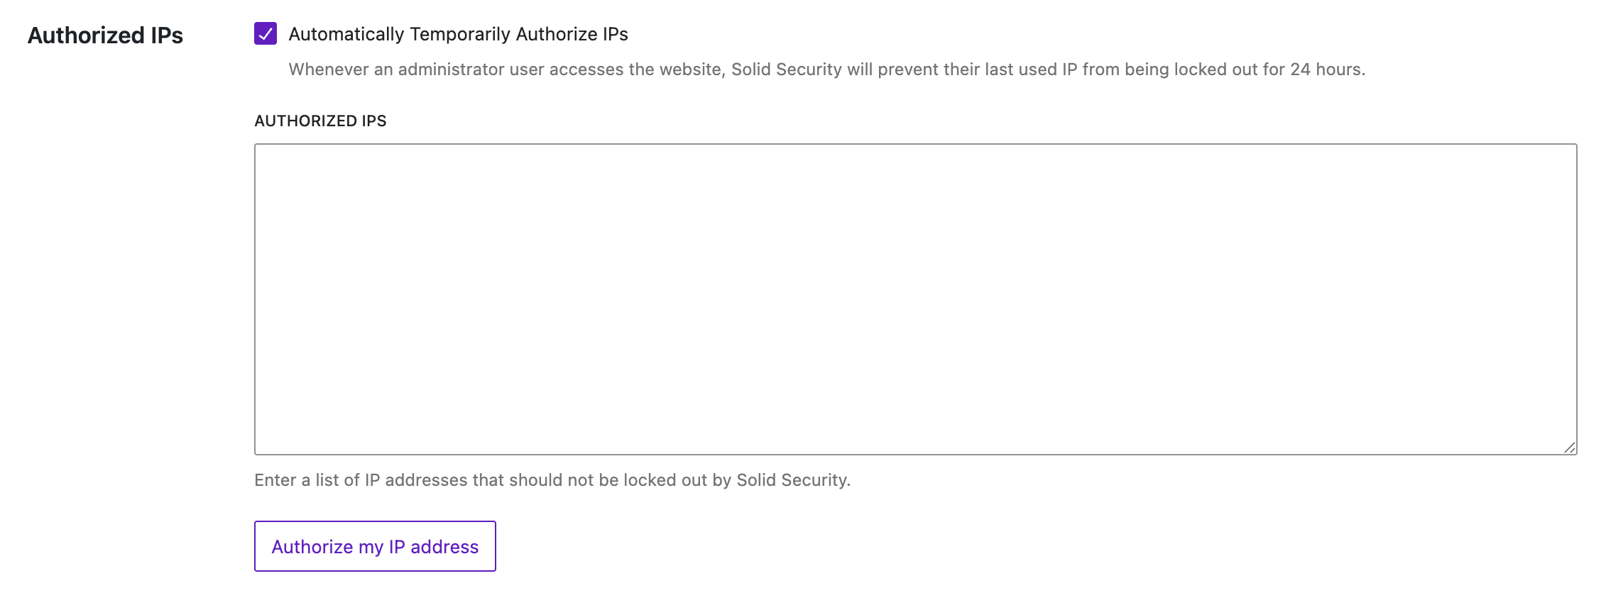Toggle via the Automatically Temporarily Authorize IPs label

(x=458, y=34)
